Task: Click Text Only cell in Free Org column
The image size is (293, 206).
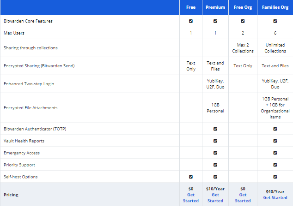Action: pos(243,66)
